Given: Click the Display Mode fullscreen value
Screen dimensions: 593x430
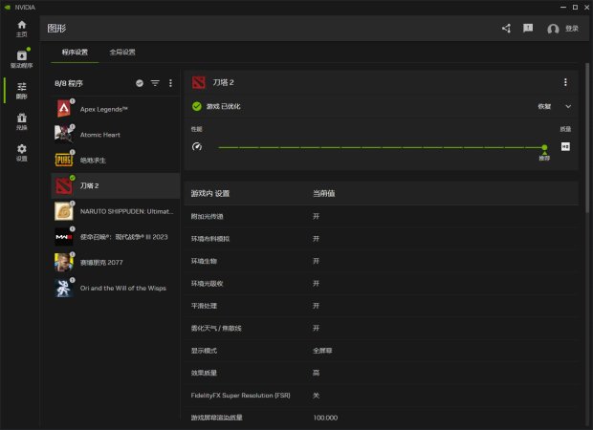Looking at the screenshot, I should [x=322, y=351].
